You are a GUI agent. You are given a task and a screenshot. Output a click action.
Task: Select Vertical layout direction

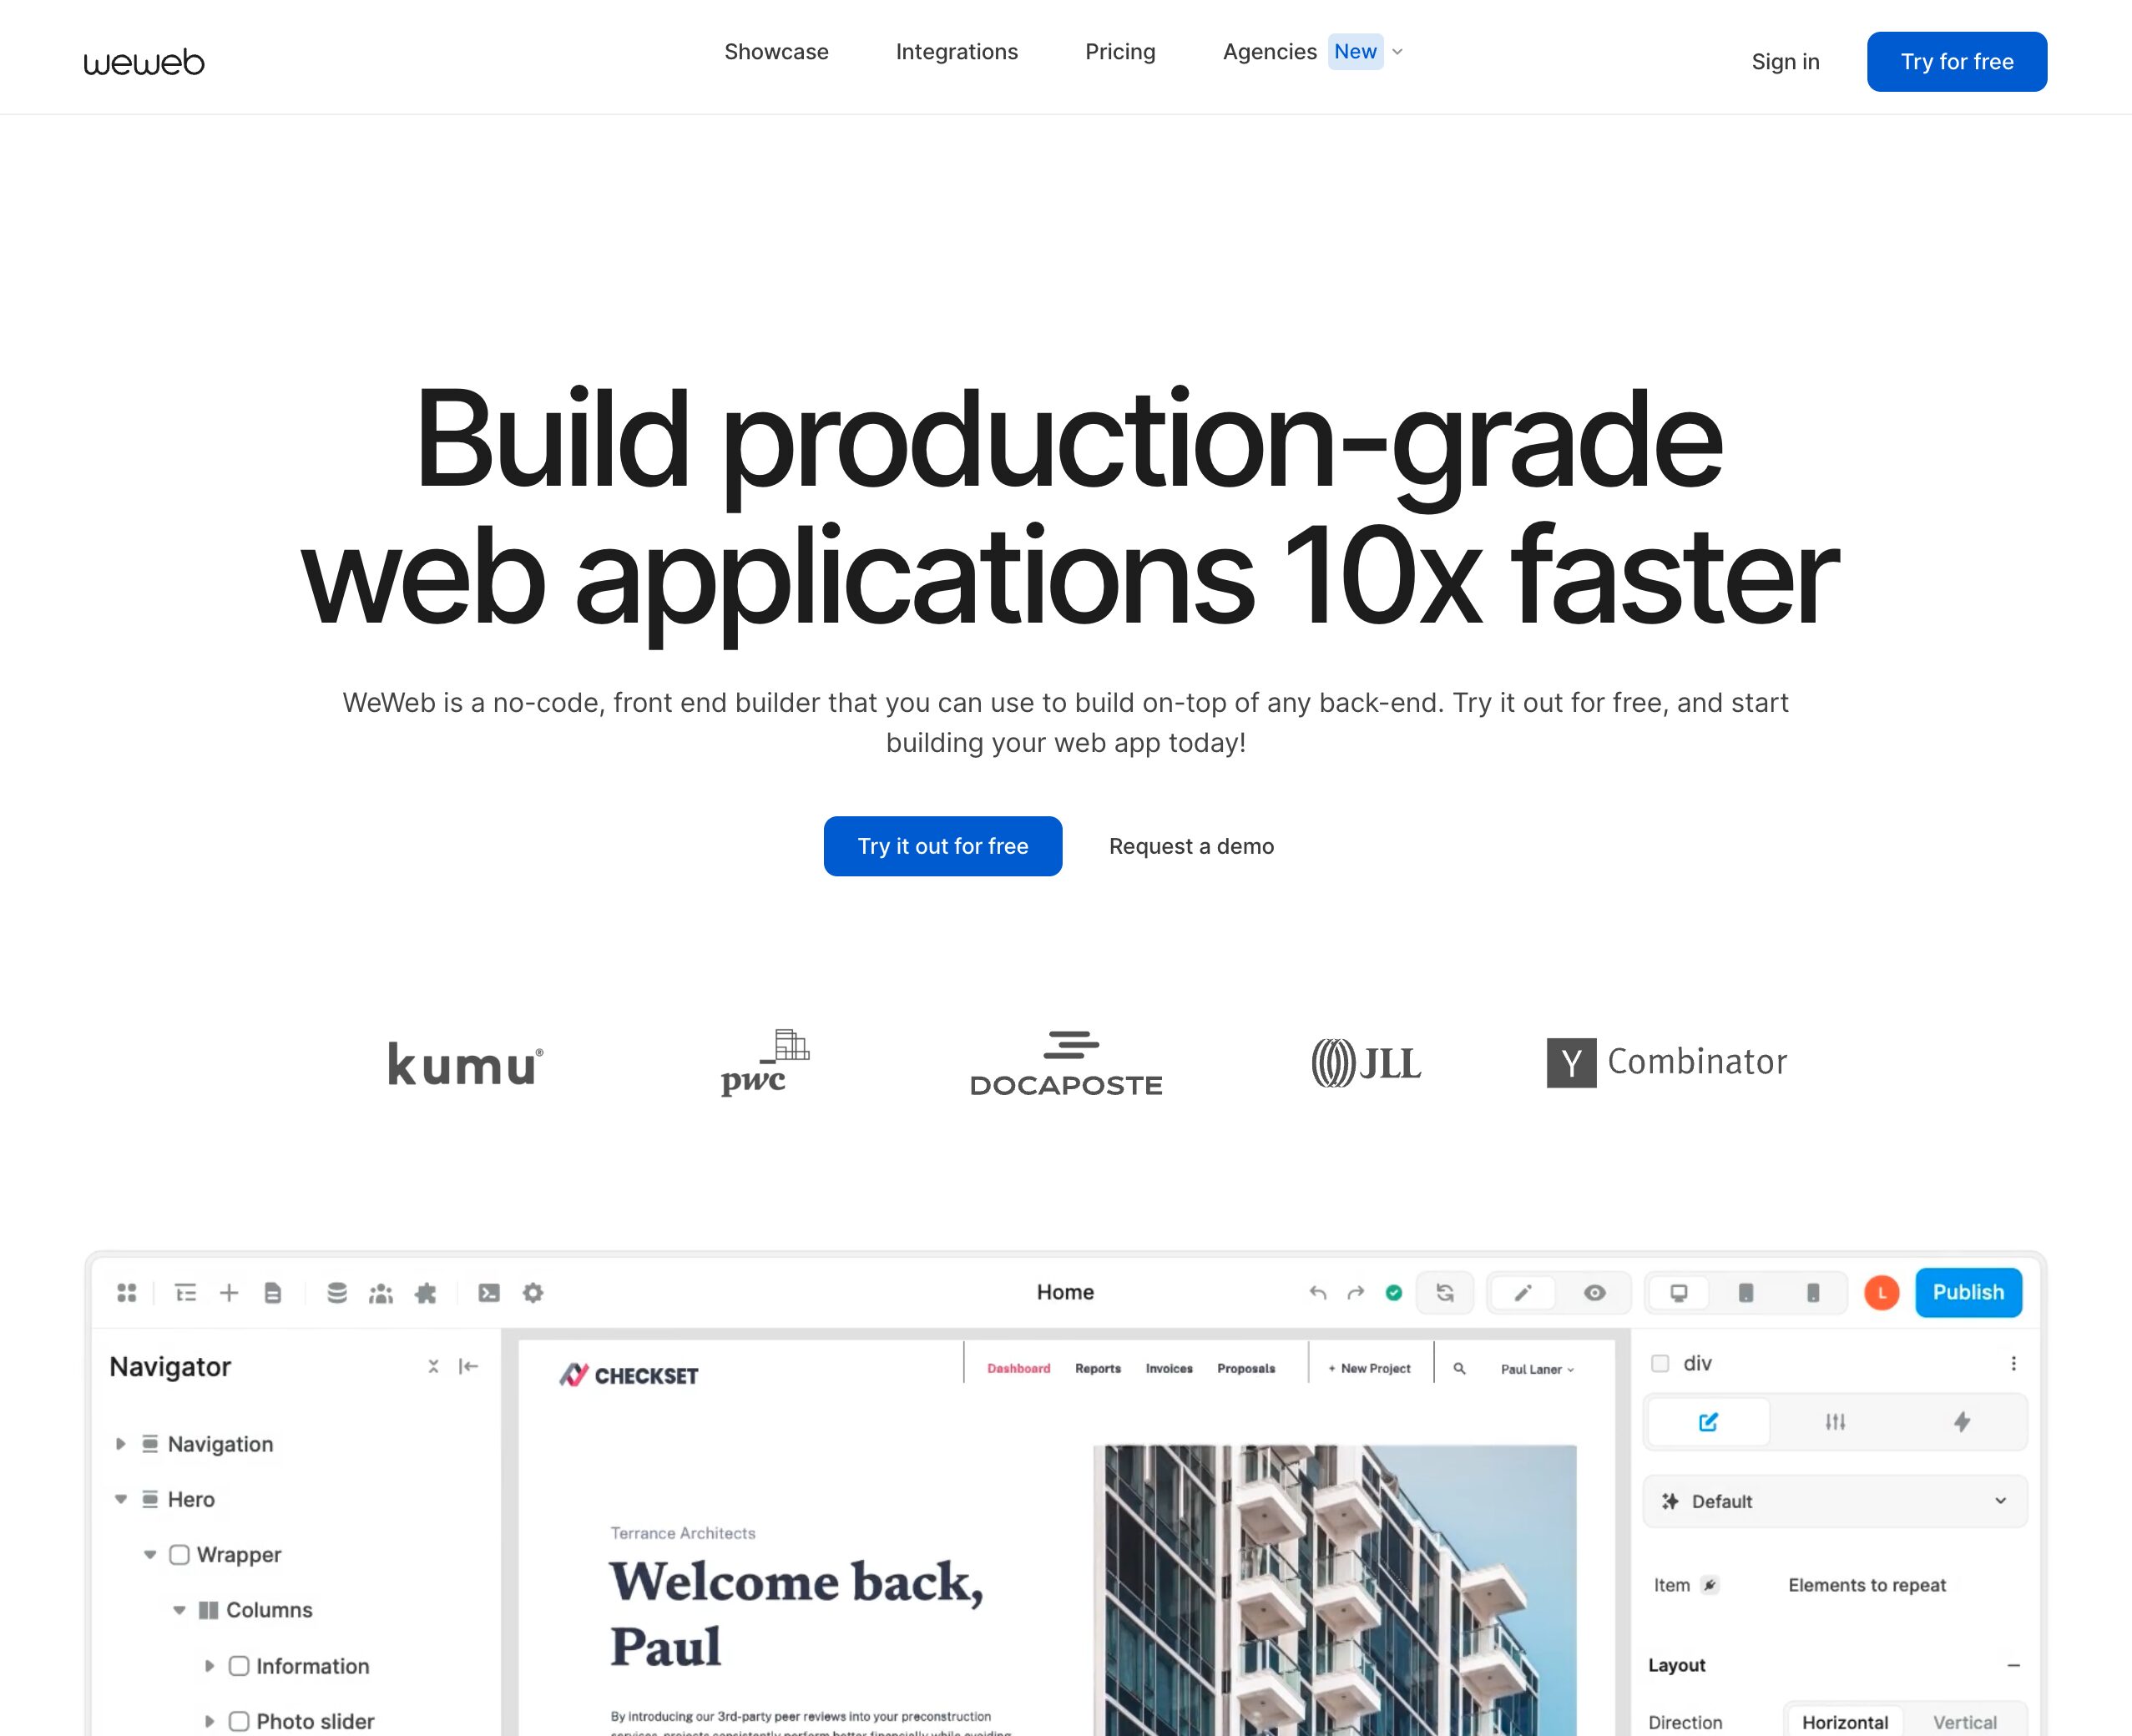click(1964, 1722)
